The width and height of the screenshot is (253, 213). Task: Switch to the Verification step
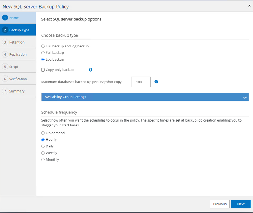(x=18, y=79)
